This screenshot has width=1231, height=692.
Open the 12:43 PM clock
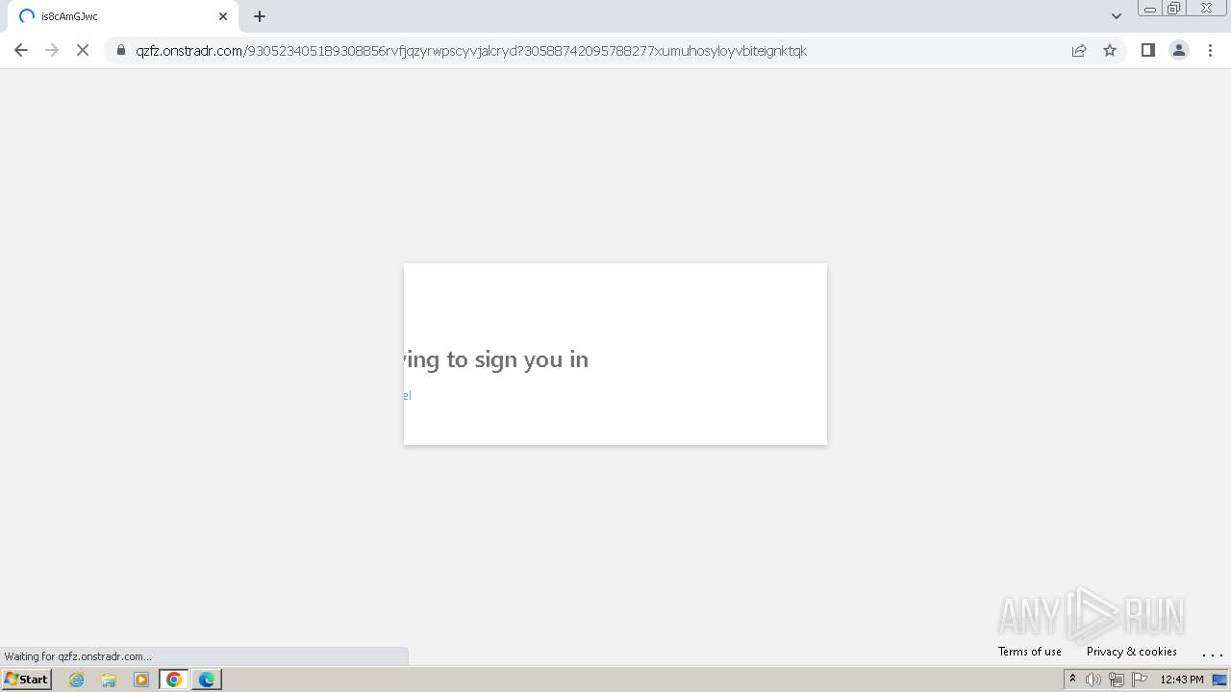click(1182, 680)
